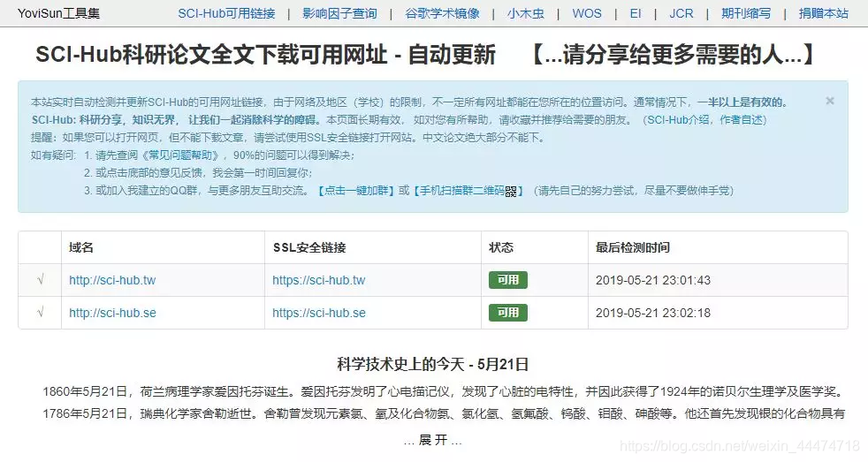Click the 可用 status badge for sci-hub.tw
The height and width of the screenshot is (462, 868).
pyautogui.click(x=508, y=280)
